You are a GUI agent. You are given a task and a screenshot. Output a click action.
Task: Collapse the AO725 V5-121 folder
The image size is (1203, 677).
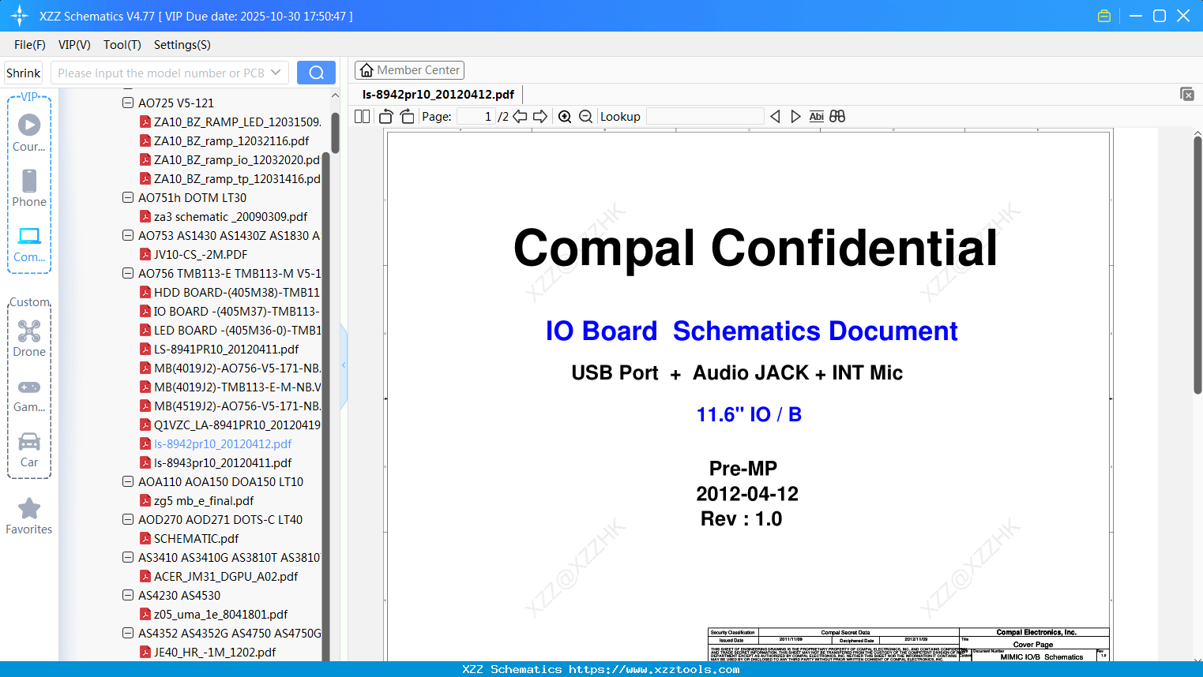[x=128, y=103]
